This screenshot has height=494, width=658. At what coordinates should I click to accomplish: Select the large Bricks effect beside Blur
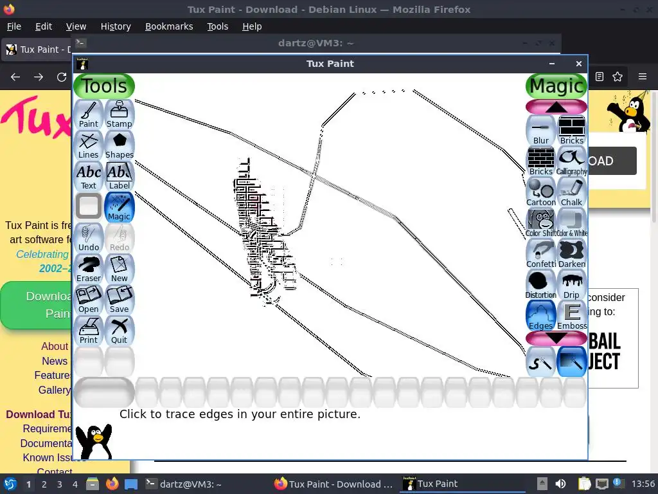pyautogui.click(x=571, y=131)
